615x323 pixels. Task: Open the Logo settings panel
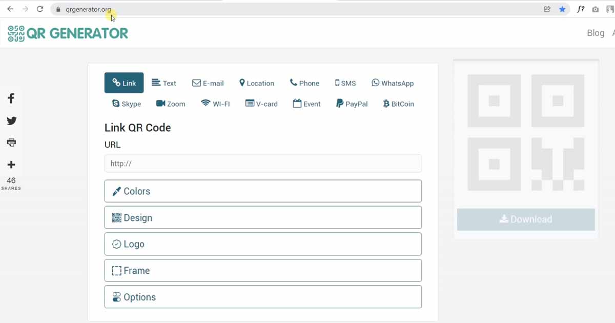(263, 244)
